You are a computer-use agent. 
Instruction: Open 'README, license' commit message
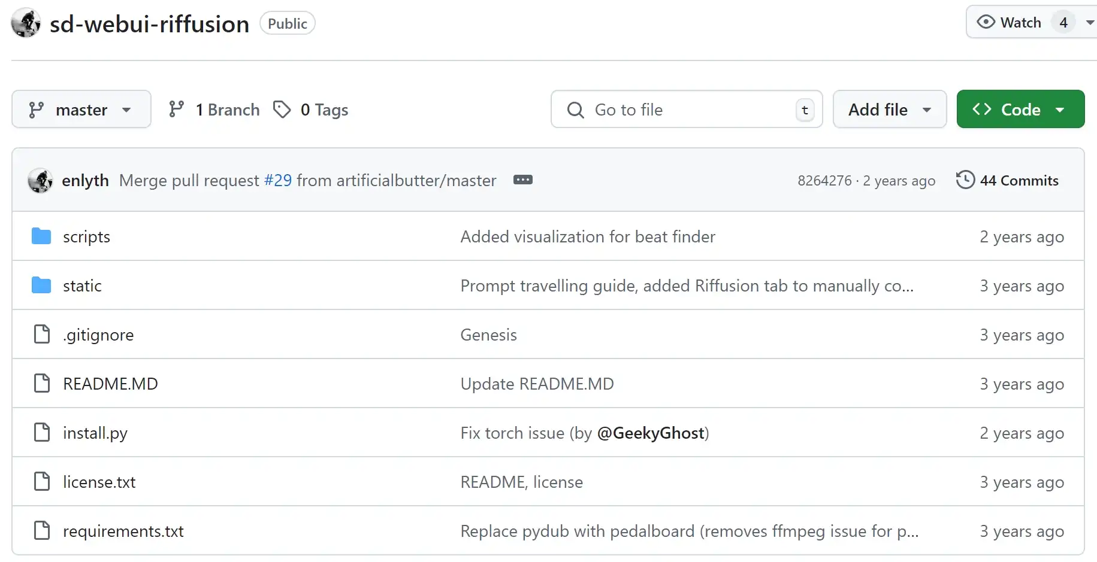pos(521,482)
